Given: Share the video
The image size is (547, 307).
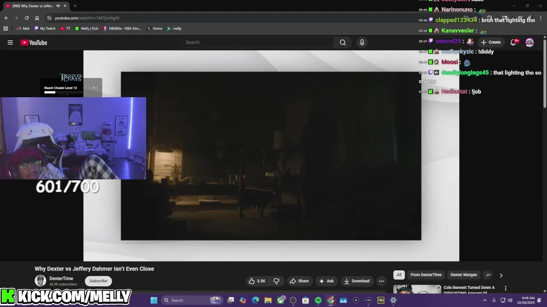Looking at the screenshot, I should tap(299, 281).
